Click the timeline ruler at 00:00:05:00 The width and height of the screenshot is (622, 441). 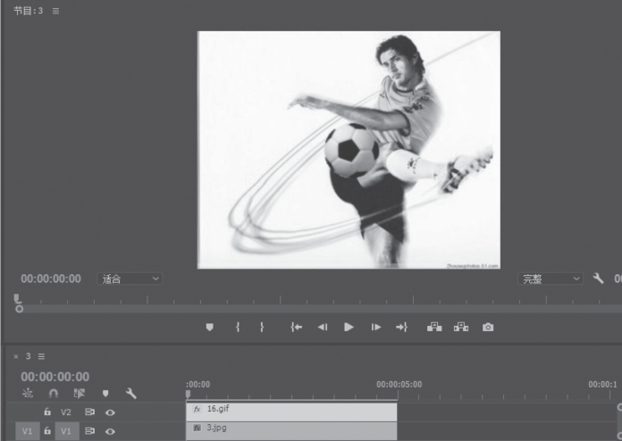coord(399,385)
